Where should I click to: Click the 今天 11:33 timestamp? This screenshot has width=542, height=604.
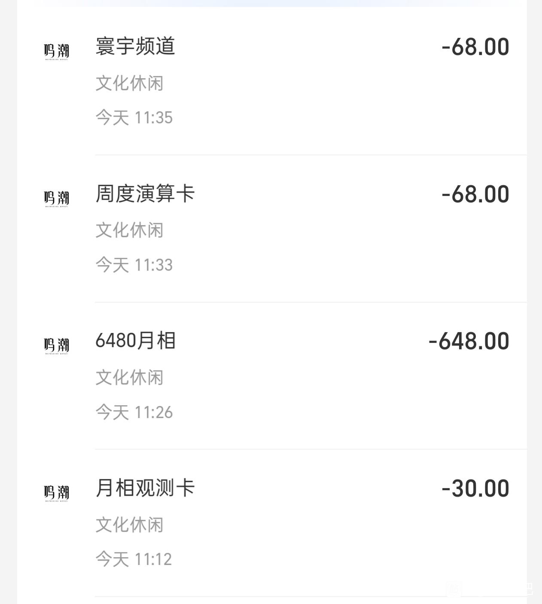tap(134, 265)
